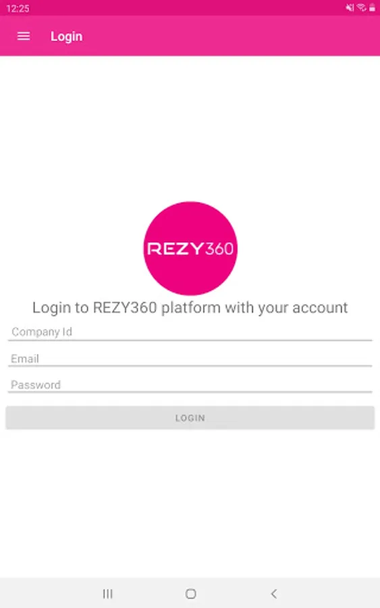Click the blank area above the logo
This screenshot has height=608, width=380.
pyautogui.click(x=190, y=128)
